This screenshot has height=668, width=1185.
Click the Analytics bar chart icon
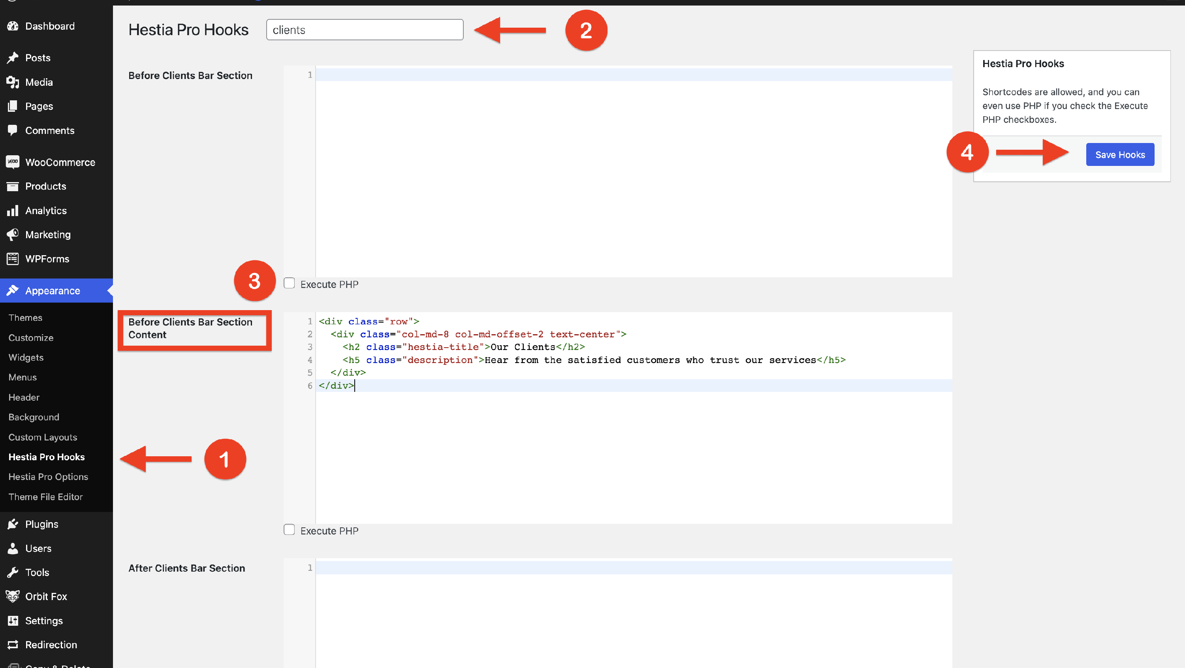[x=12, y=211]
